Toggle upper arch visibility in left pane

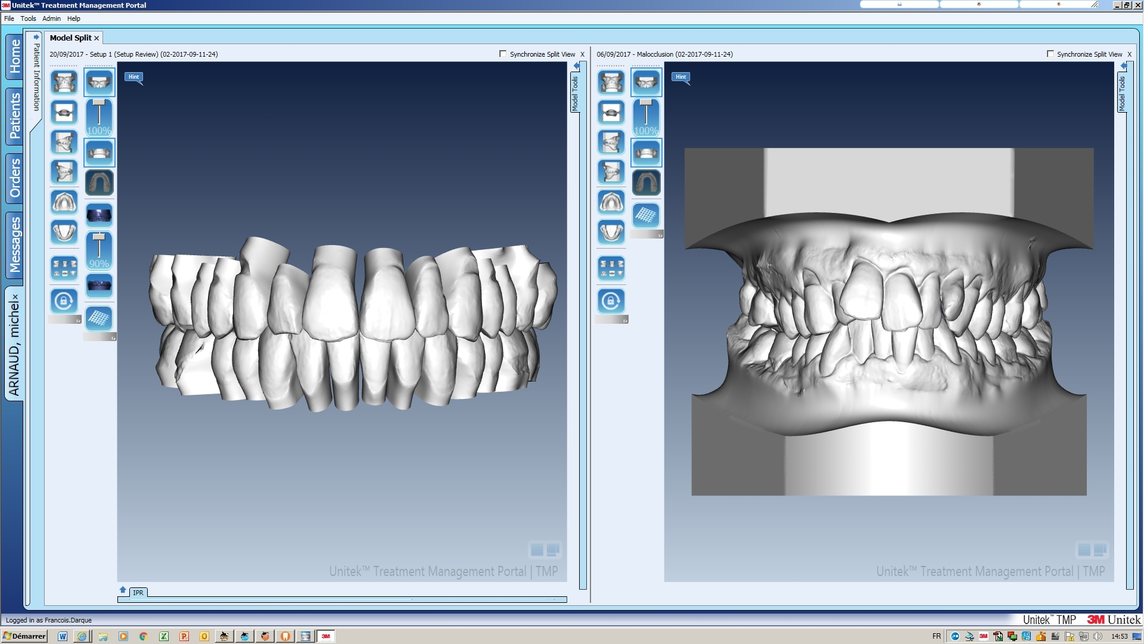(99, 82)
